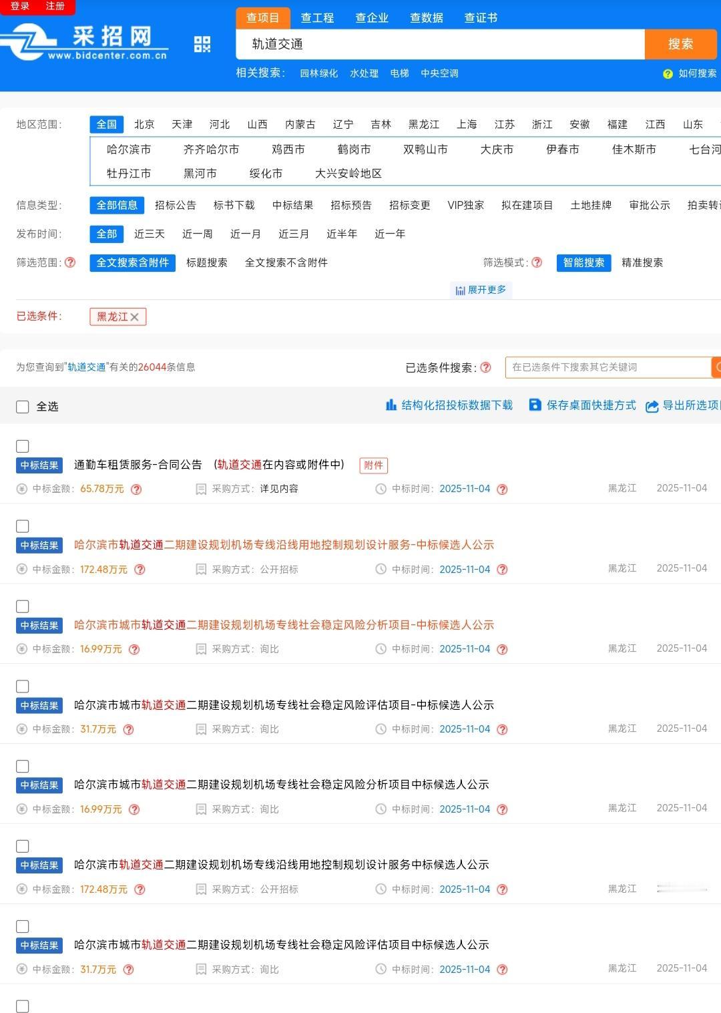The height and width of the screenshot is (1013, 721).
Task: Select 精准搜索 mode
Action: point(642,262)
